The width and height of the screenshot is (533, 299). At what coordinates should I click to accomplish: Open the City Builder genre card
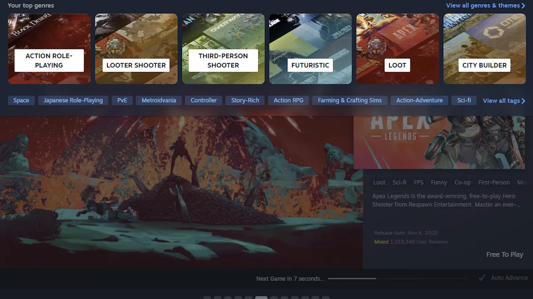click(x=484, y=49)
